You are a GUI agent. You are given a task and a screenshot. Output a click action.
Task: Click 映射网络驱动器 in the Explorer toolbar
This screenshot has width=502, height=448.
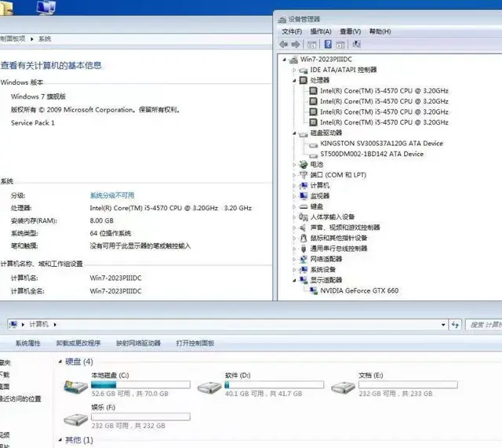pos(138,344)
